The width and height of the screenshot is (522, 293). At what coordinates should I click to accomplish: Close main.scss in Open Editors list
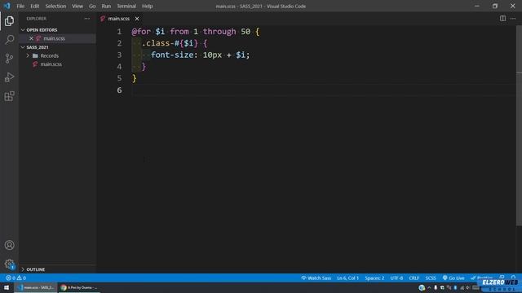pos(31,38)
